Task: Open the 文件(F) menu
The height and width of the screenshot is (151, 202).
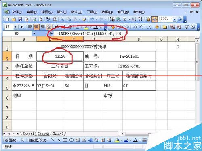Action: tap(17, 12)
